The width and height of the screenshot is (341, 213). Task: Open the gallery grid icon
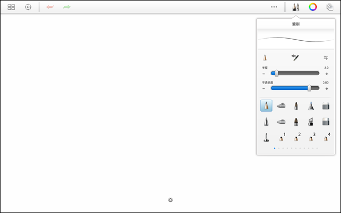click(x=11, y=7)
